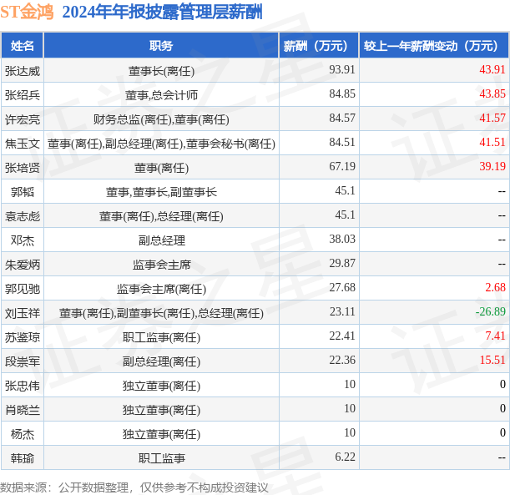Select the '较上一年薪酬变动（万元）' header
Viewport: 510px width, 495px height.
[x=434, y=46]
